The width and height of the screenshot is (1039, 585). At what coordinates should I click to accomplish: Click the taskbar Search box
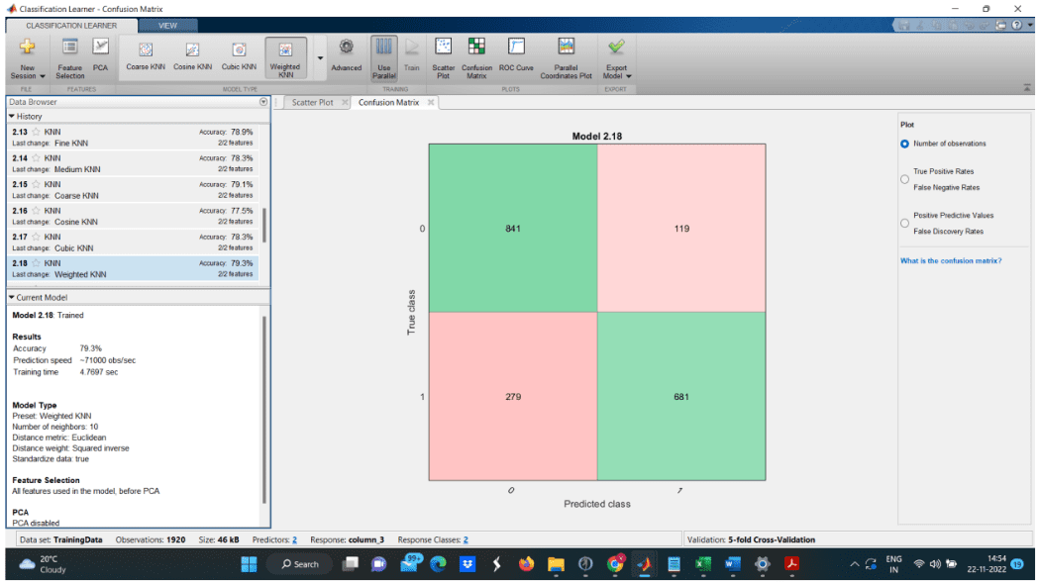(299, 564)
